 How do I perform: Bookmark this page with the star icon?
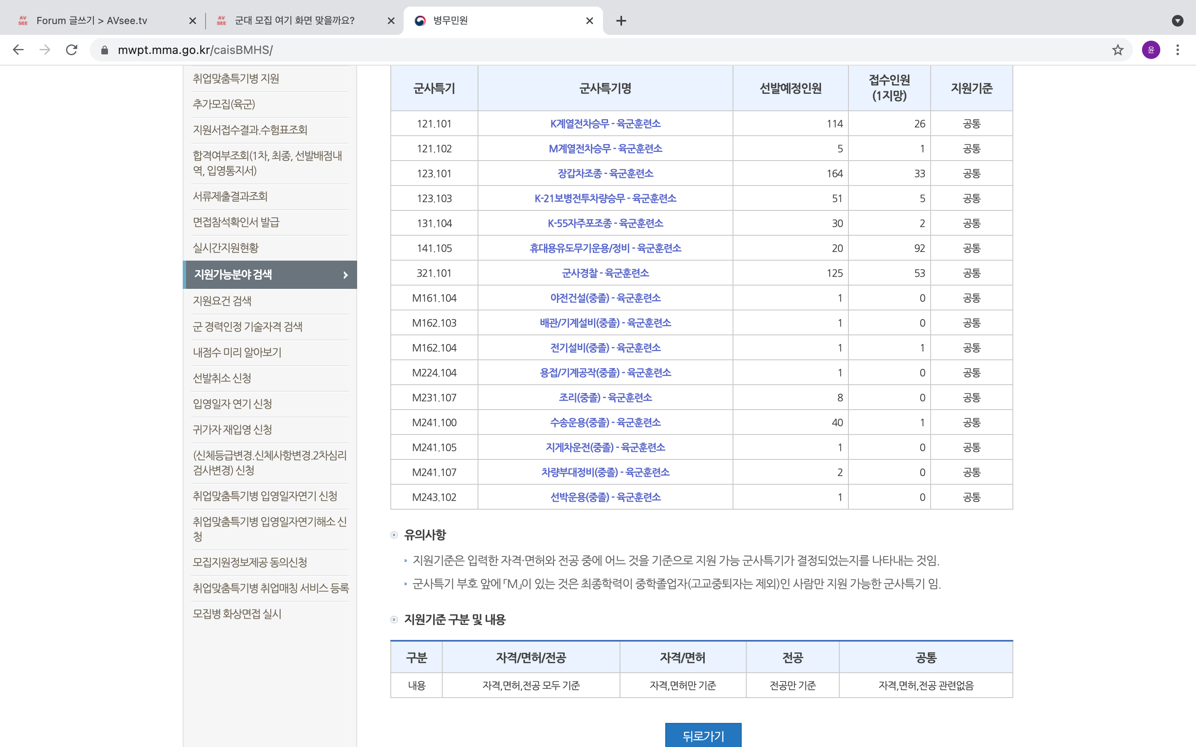pos(1118,50)
